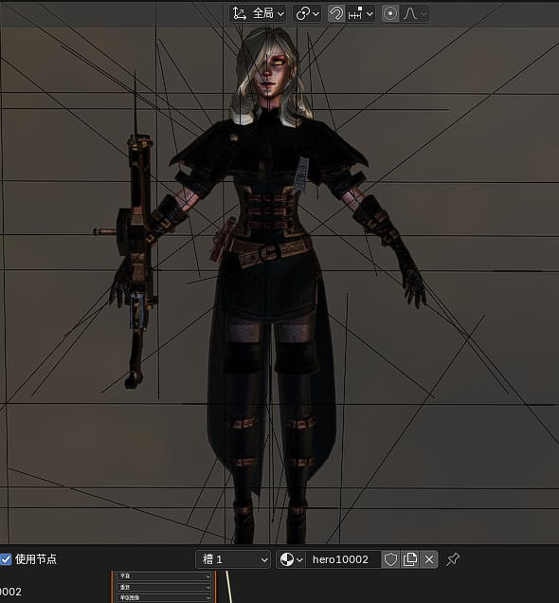Open the 槽 1 material slot dropdown

233,559
